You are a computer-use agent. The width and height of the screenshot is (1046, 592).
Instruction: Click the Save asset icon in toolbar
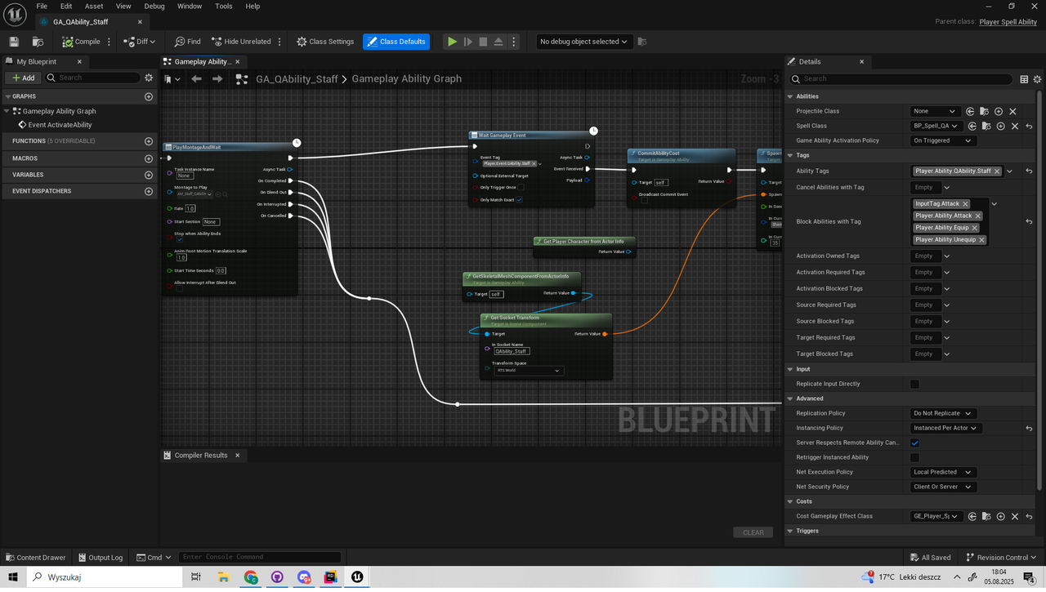13,42
